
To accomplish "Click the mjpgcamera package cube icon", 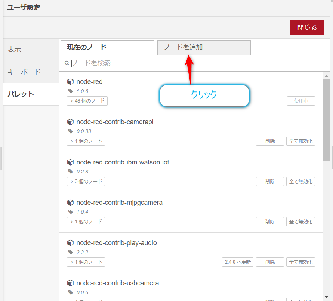I will [x=70, y=203].
